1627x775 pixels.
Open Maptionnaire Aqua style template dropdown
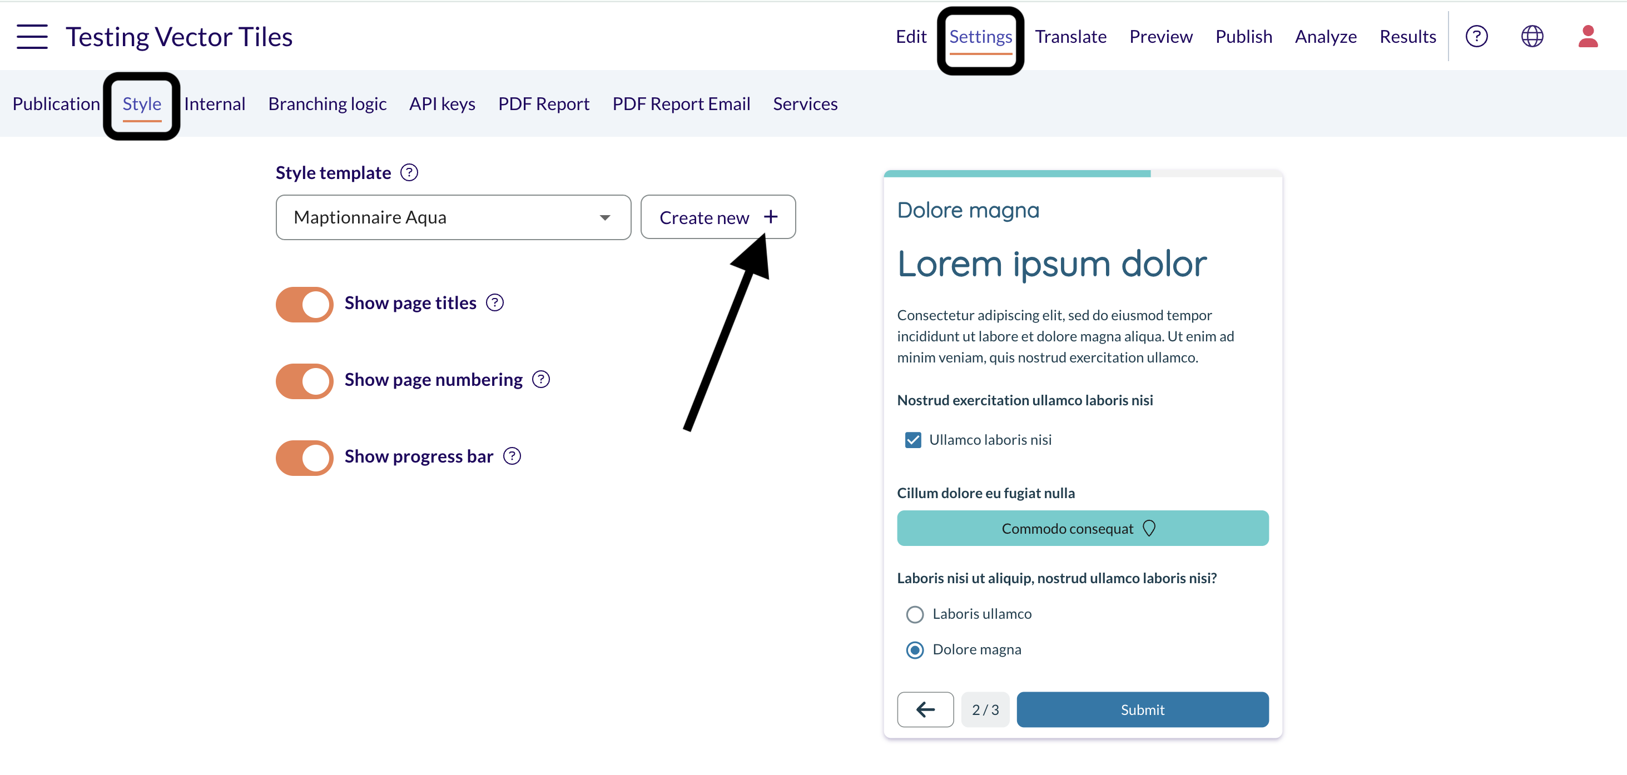tap(454, 217)
